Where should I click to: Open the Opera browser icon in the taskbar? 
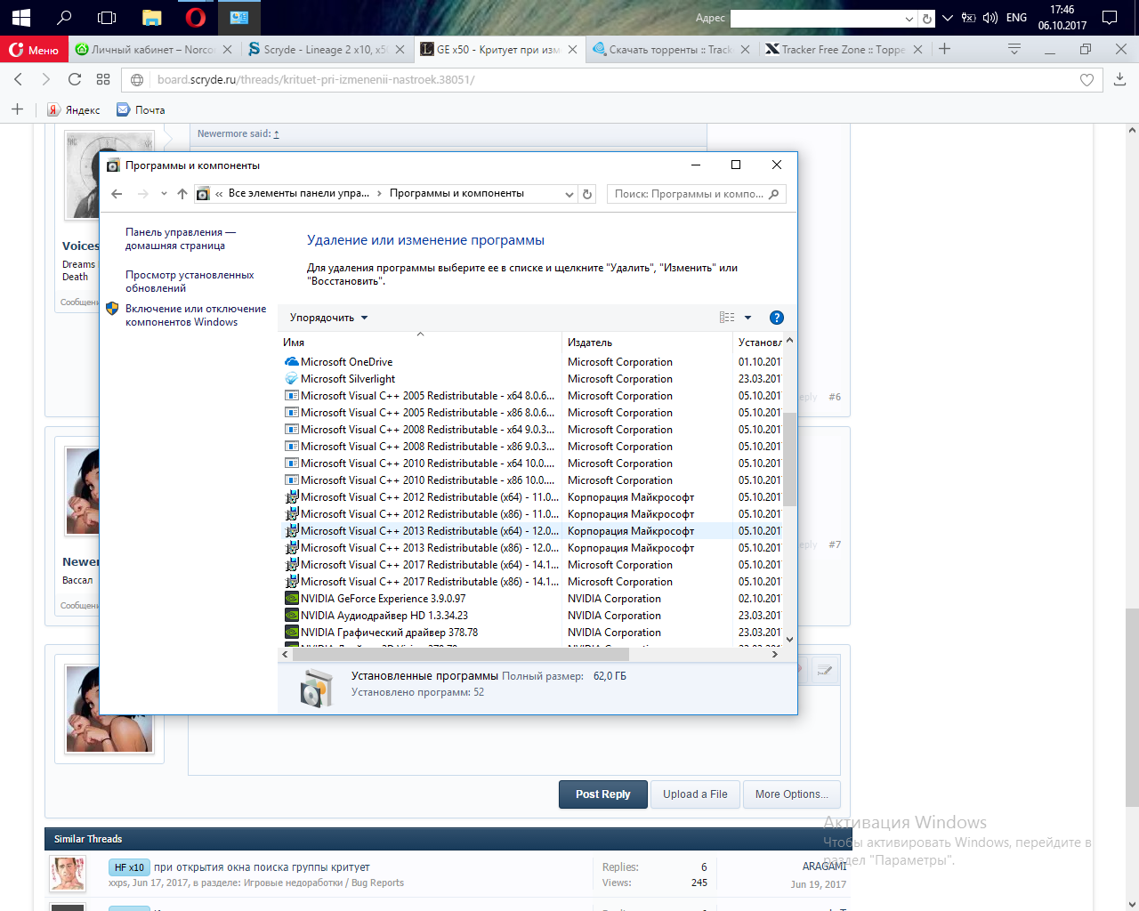coord(196,17)
